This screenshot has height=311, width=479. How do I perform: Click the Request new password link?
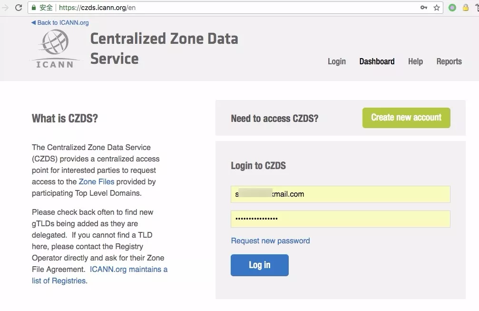click(x=270, y=241)
